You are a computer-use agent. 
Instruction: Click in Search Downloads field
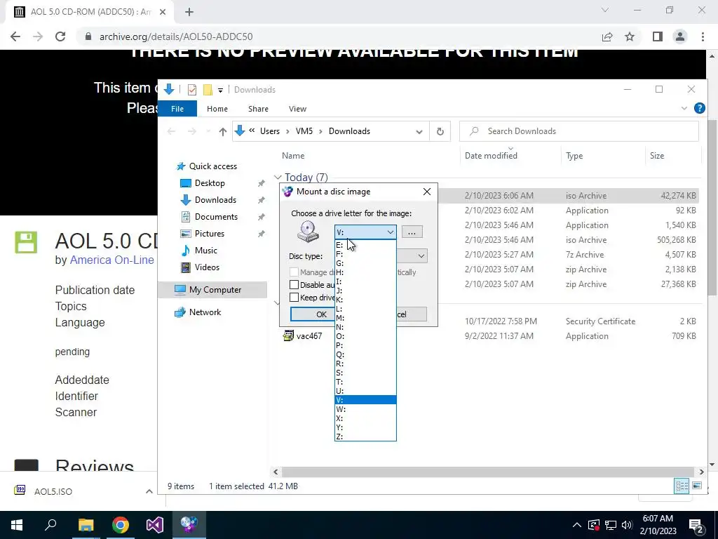579,131
